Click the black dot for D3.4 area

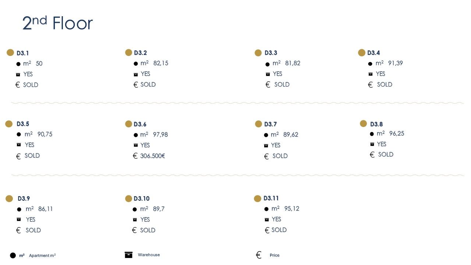point(370,64)
